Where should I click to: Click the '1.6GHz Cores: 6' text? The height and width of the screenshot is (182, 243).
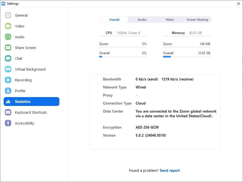128,33
